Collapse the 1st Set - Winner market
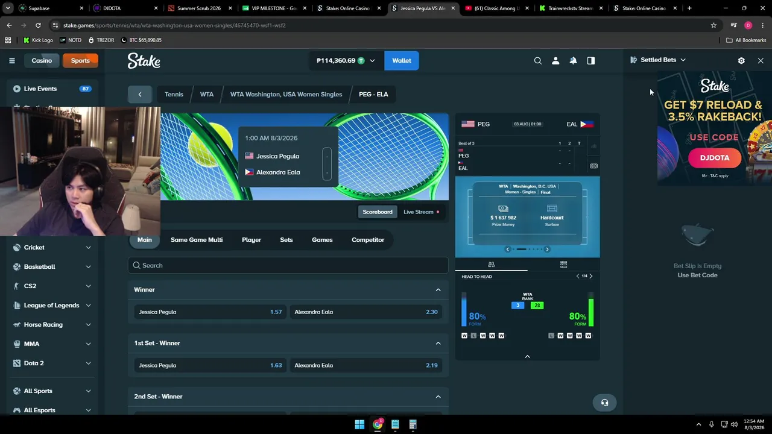The image size is (772, 434). [438, 343]
